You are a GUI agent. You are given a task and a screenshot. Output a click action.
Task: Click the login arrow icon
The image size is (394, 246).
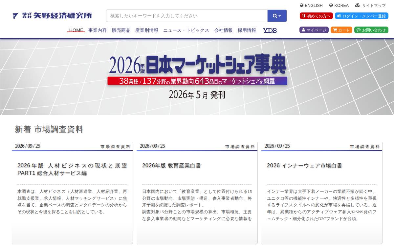[x=339, y=16]
